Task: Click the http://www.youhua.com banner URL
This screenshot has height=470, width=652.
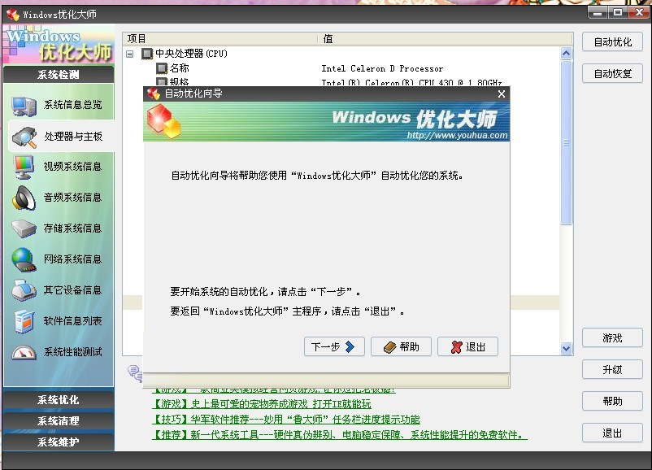Action: coord(457,135)
